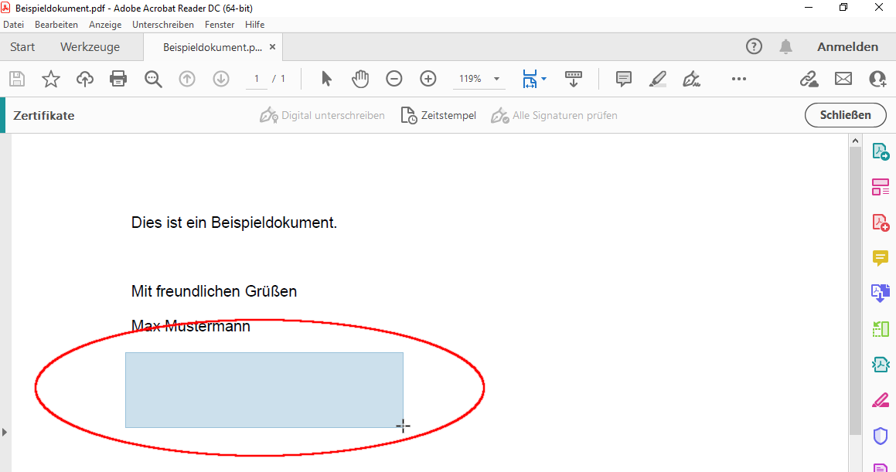Print the document with printer icon

(118, 79)
